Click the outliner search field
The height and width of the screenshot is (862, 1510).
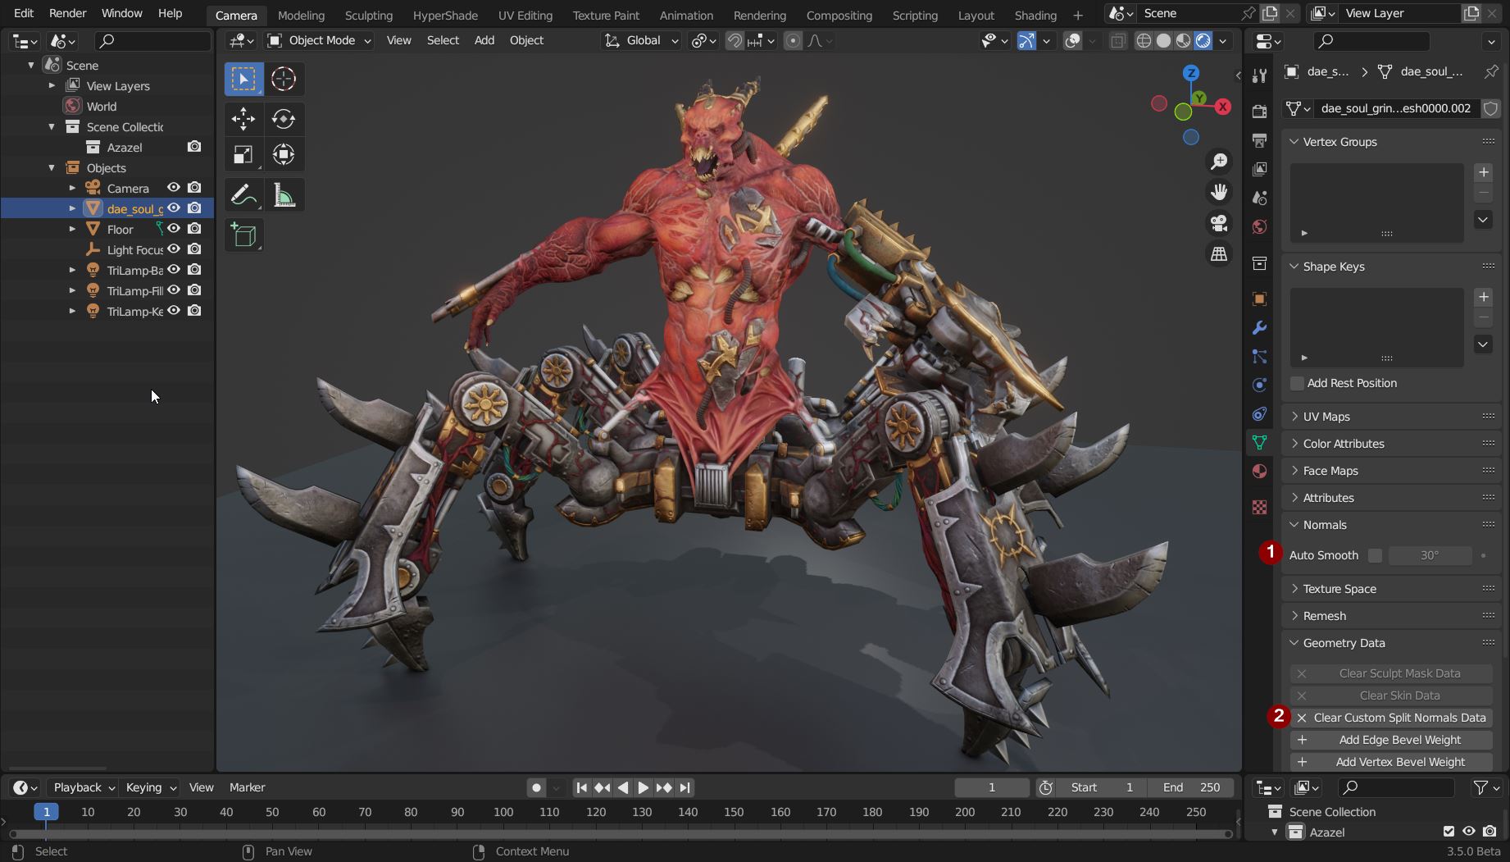coord(152,41)
